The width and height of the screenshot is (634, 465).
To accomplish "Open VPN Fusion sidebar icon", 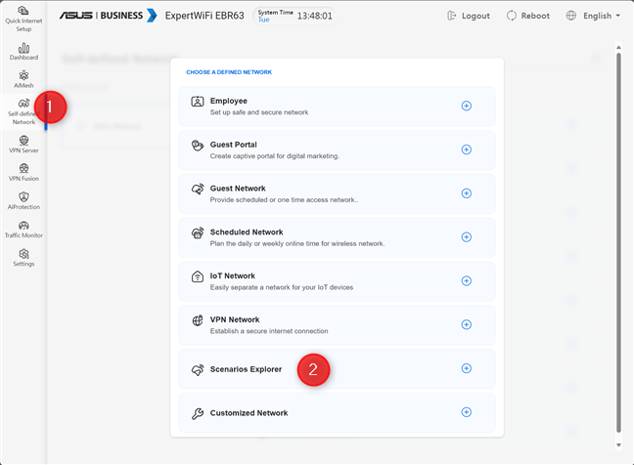I will point(23,173).
